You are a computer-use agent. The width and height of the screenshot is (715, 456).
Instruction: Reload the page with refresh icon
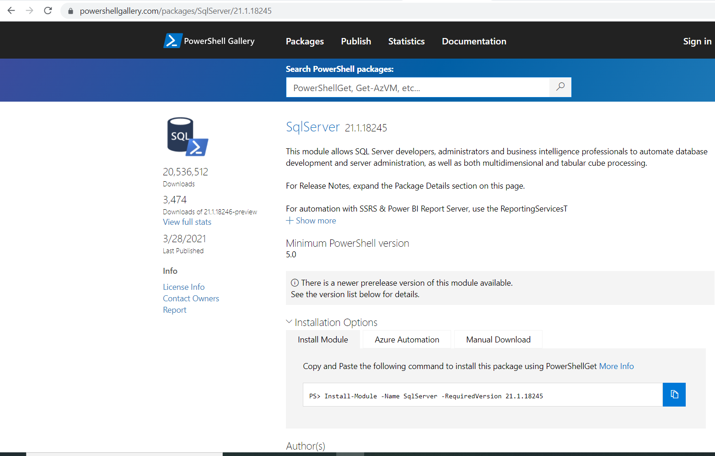coord(48,11)
